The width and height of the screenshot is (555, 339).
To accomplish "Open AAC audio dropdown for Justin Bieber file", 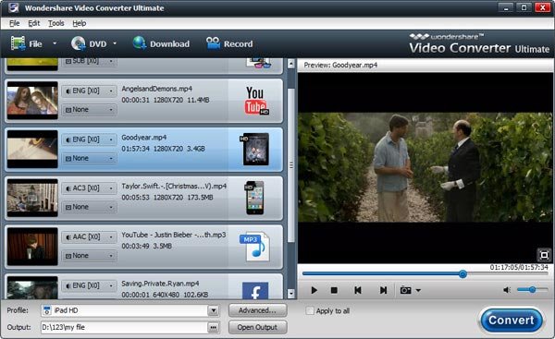I will [89, 236].
